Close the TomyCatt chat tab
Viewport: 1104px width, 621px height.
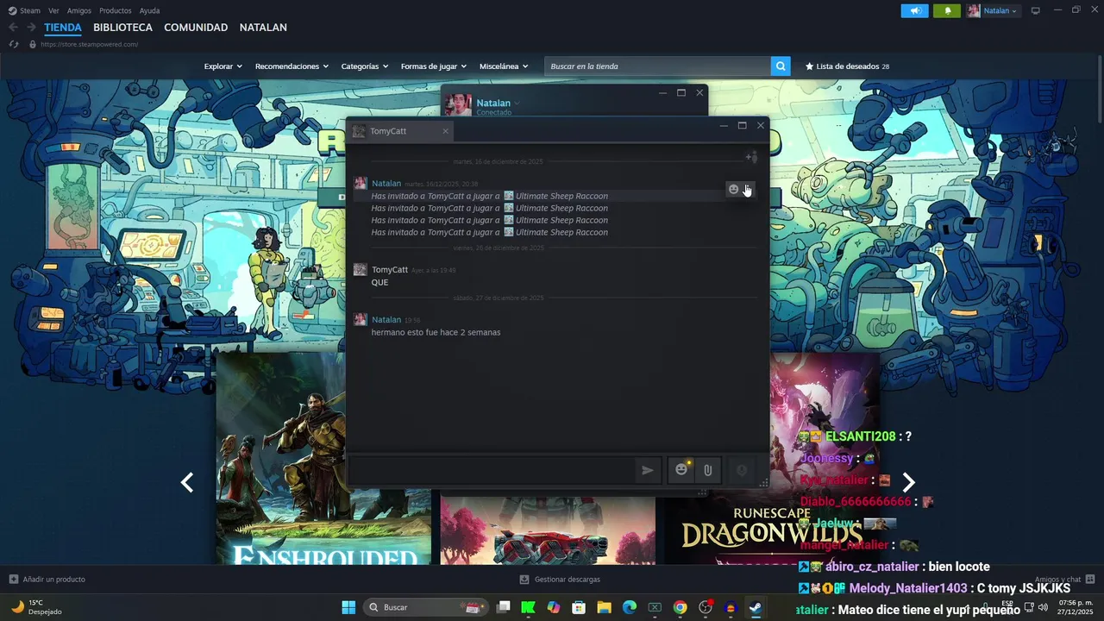[445, 131]
